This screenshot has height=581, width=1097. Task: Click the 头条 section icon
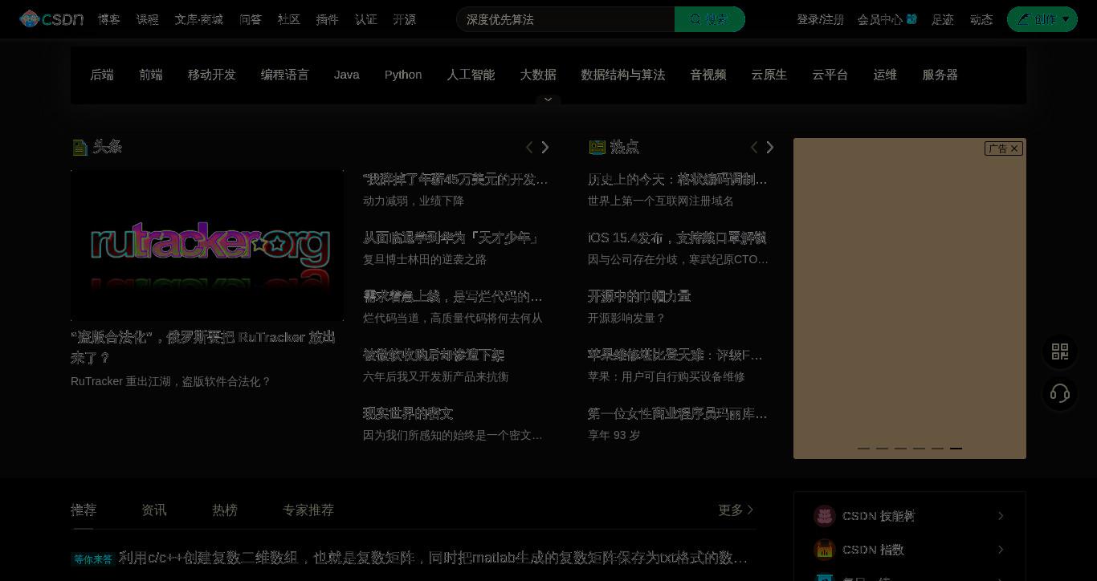[x=80, y=147]
